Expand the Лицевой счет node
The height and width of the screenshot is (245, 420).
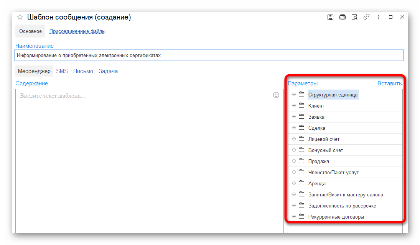click(294, 139)
